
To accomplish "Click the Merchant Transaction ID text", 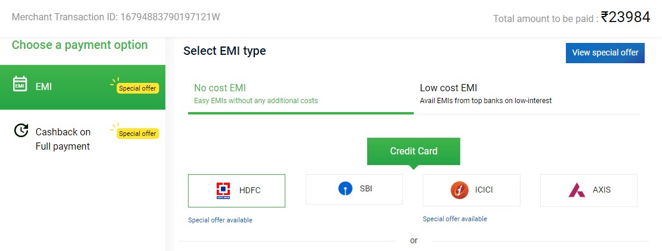I will [x=116, y=17].
